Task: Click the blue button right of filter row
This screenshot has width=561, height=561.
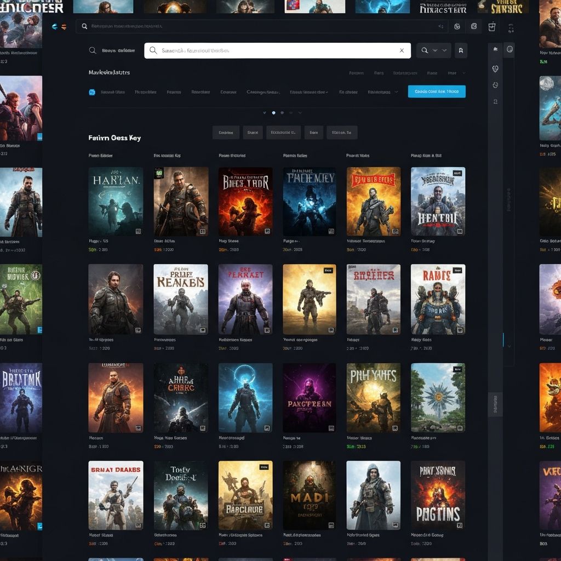Action: click(x=437, y=91)
